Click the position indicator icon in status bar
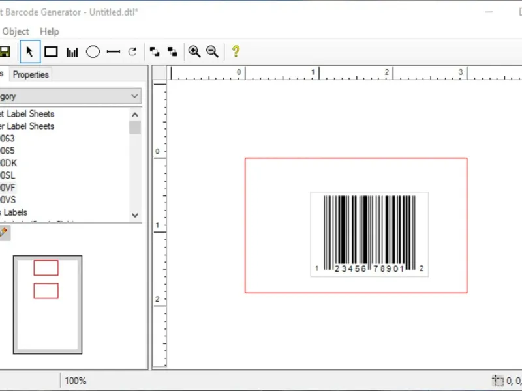 [498, 381]
